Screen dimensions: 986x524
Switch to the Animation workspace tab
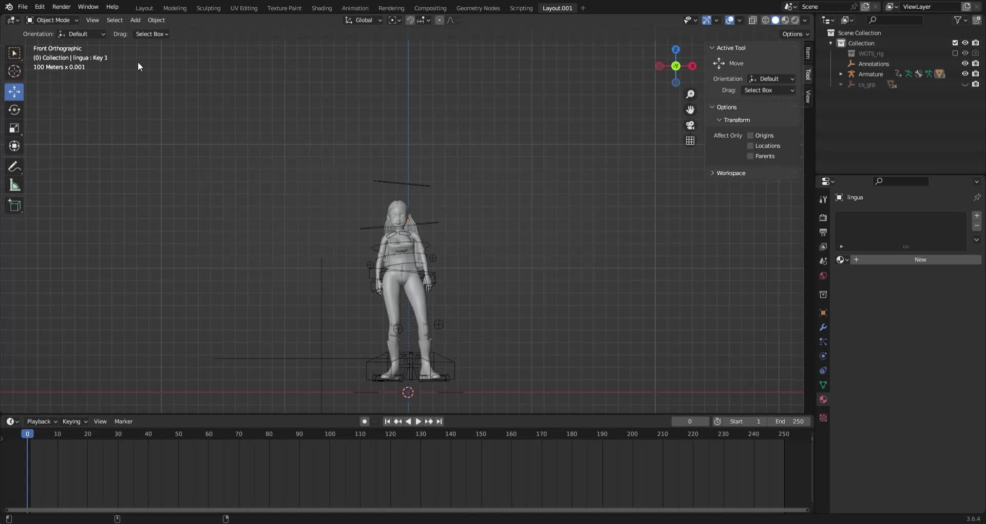(x=355, y=8)
